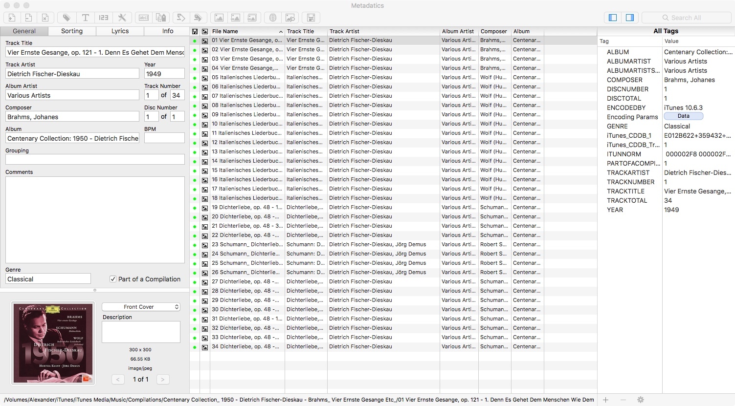Click the 'abc' rename toolbar icon
The height and width of the screenshot is (406, 735).
click(144, 18)
